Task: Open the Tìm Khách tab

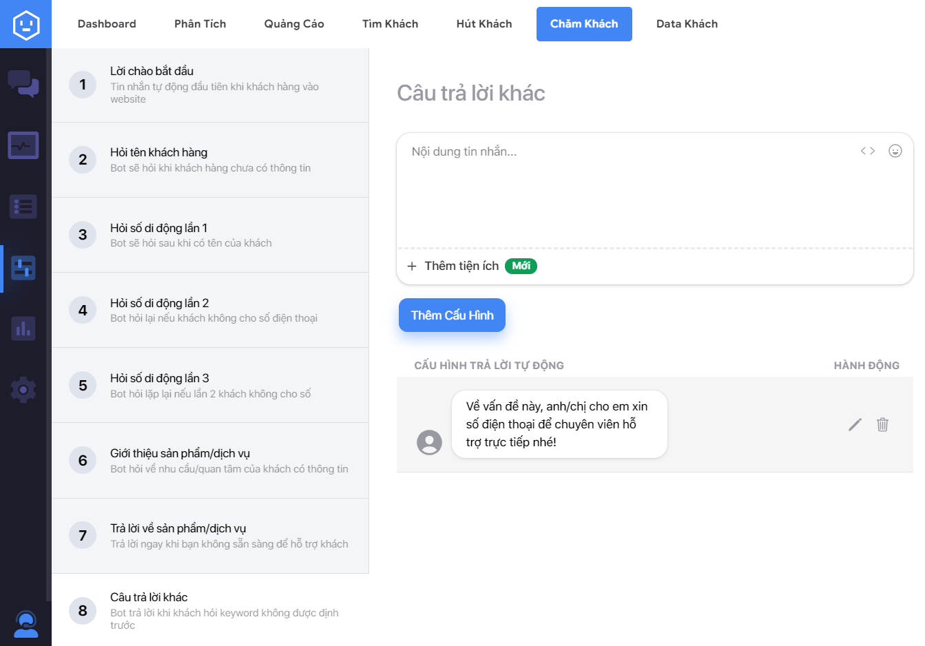Action: 390,24
